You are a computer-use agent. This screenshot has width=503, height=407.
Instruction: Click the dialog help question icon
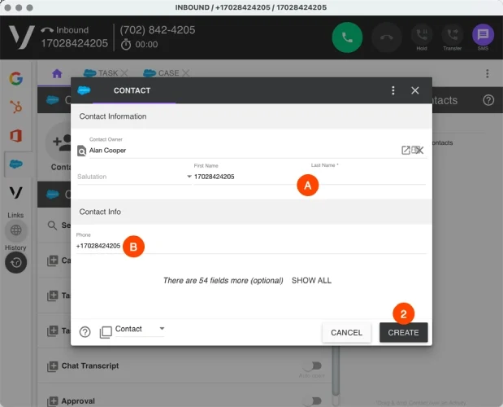coord(85,332)
